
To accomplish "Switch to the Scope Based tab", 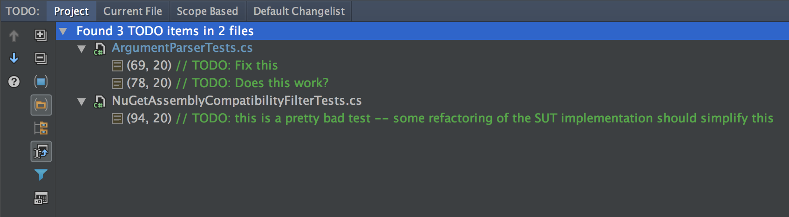I will pyautogui.click(x=207, y=11).
